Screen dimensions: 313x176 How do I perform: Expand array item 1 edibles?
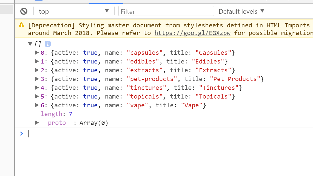coord(37,61)
